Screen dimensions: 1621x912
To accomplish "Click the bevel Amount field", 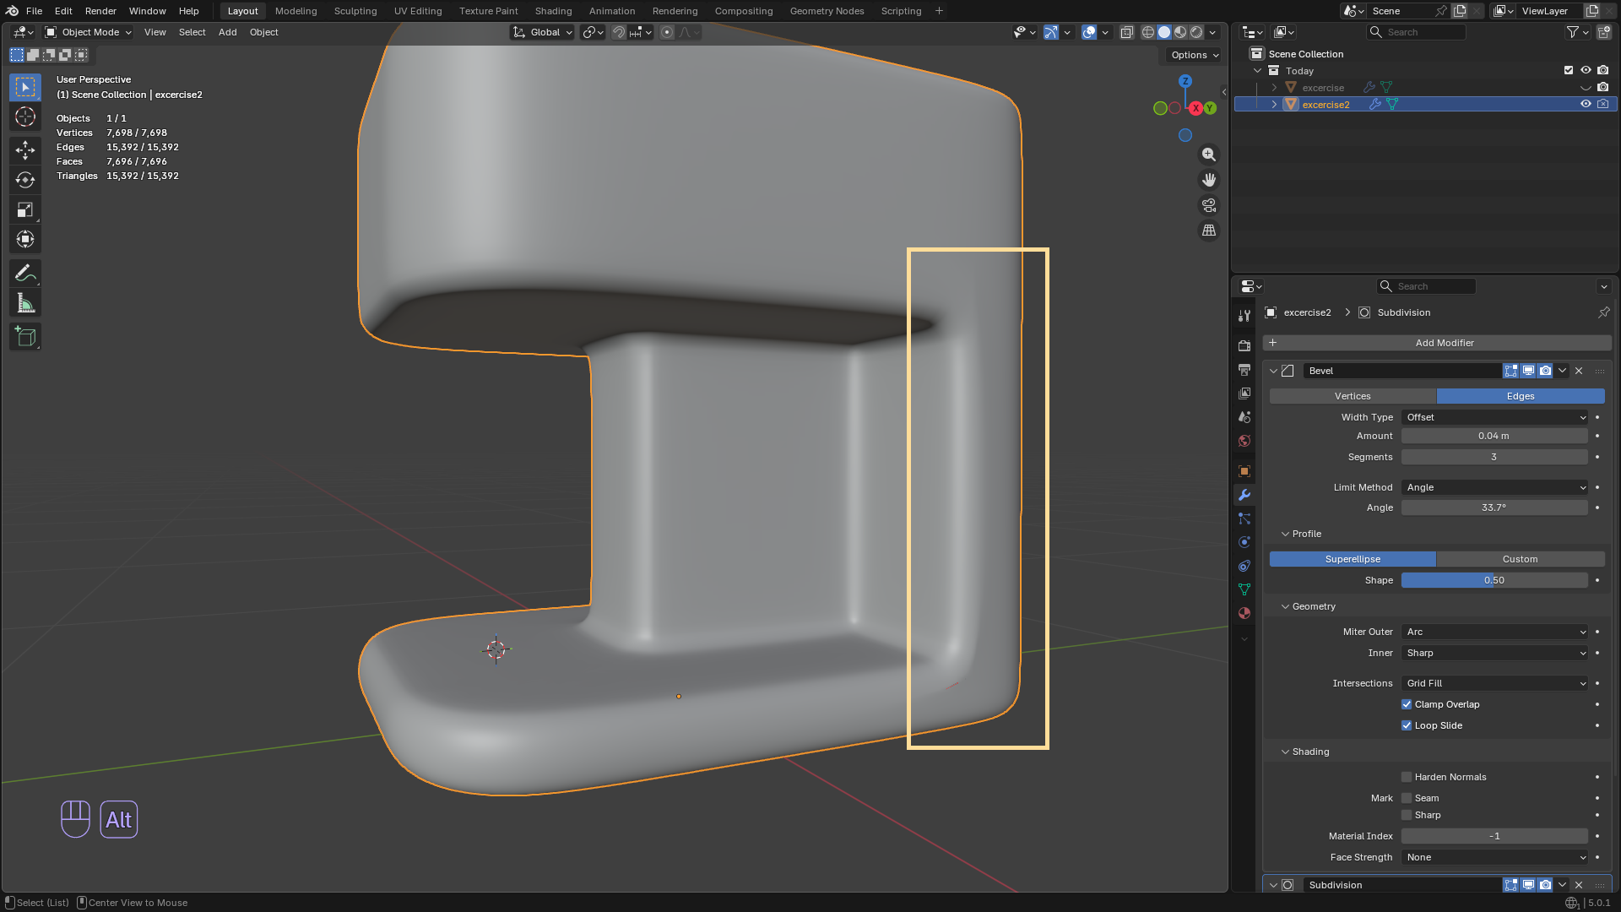I will [1494, 436].
